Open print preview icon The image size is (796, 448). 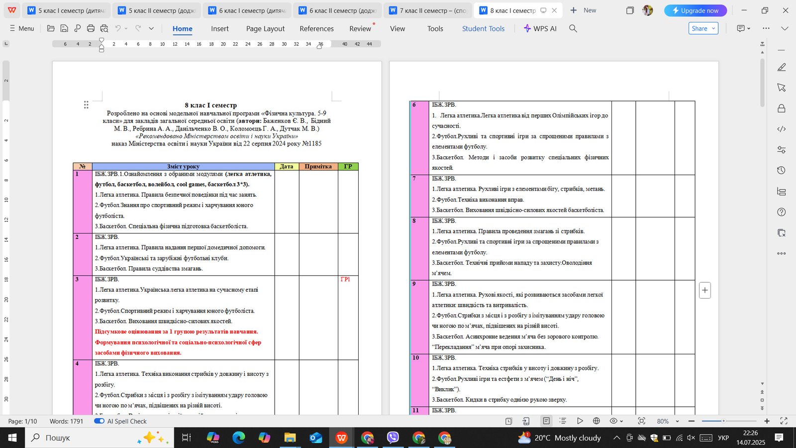coord(104,28)
